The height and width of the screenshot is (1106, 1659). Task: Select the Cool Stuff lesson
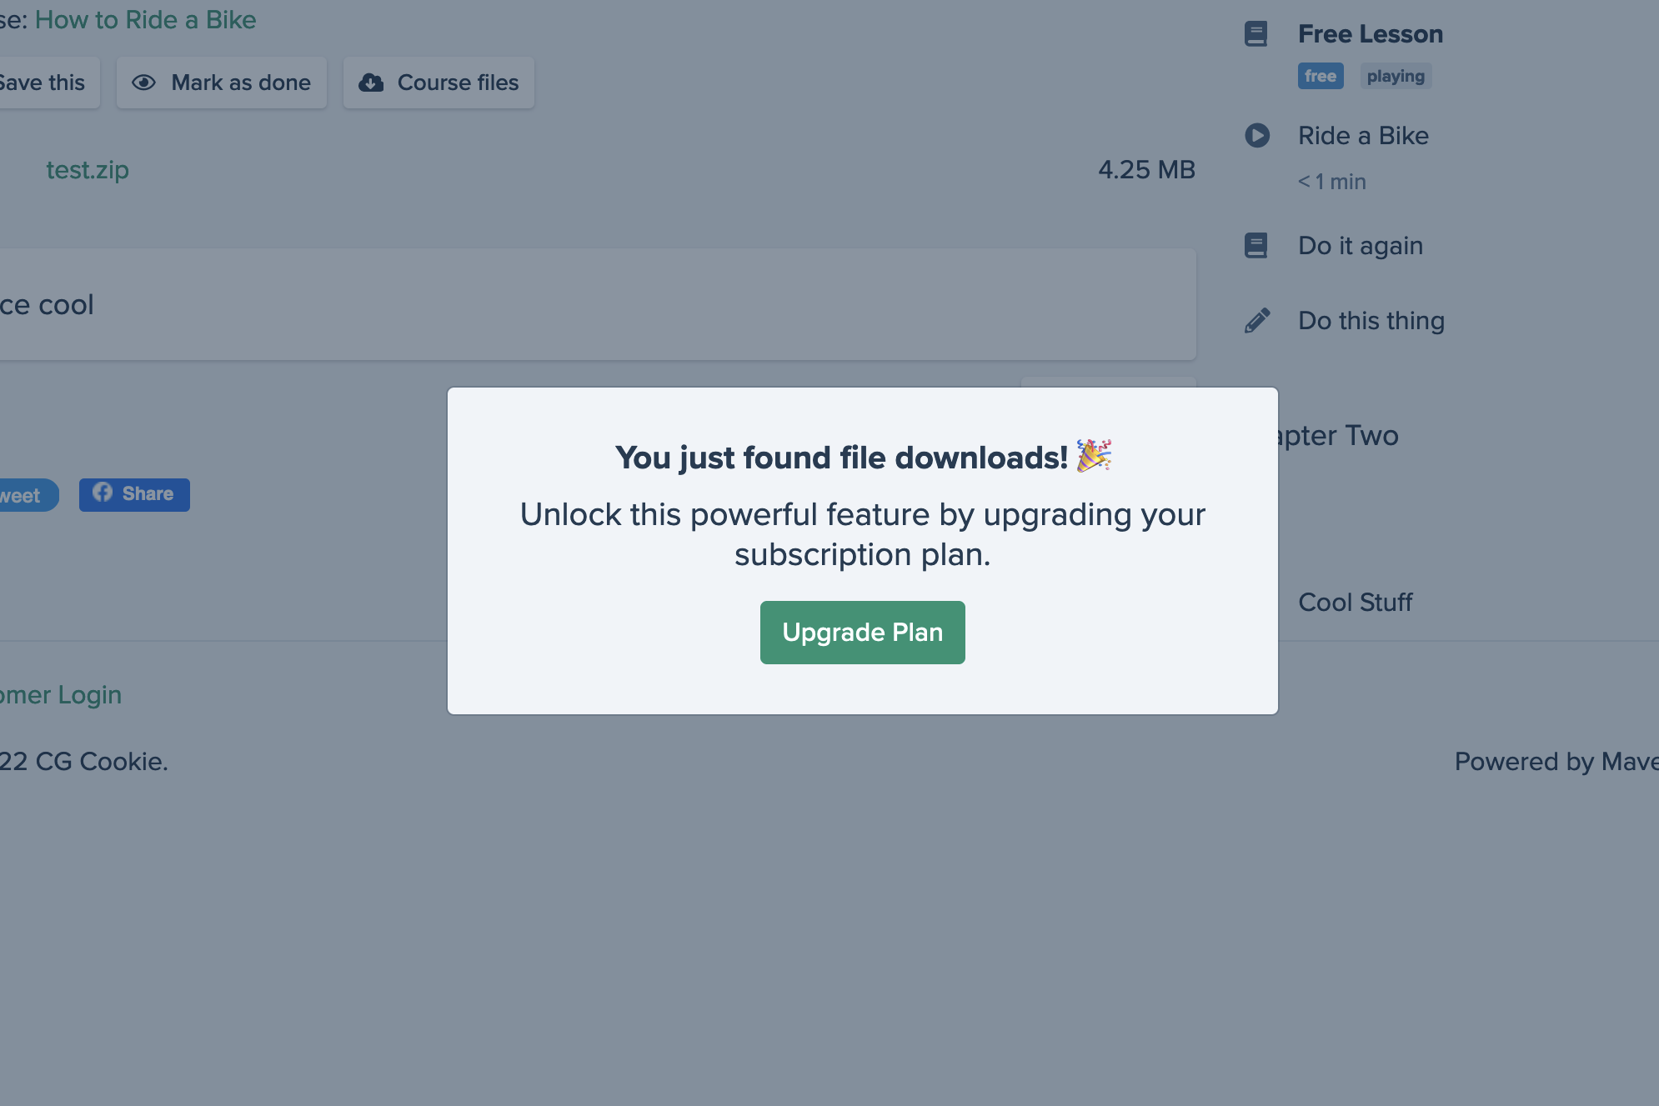1356,603
